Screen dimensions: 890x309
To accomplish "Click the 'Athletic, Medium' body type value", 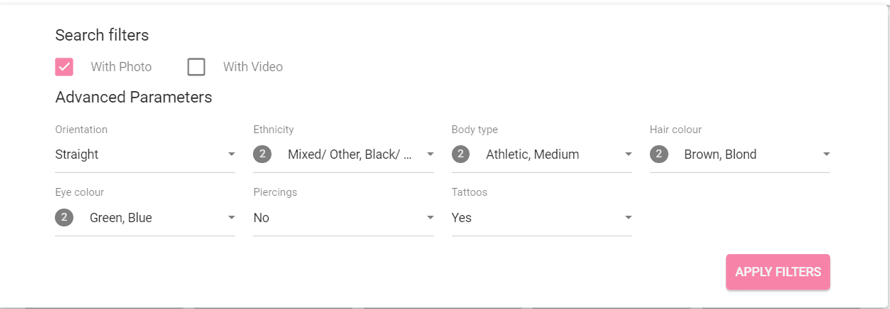I will (532, 154).
